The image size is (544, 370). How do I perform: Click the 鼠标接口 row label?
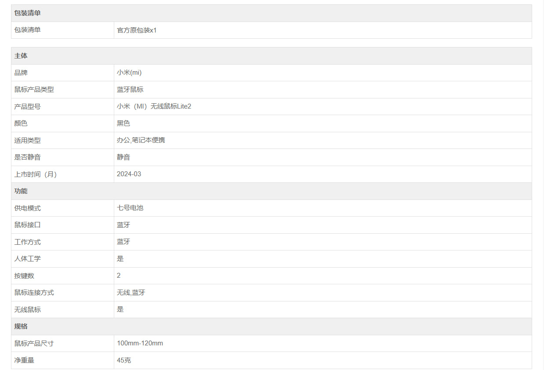point(27,225)
